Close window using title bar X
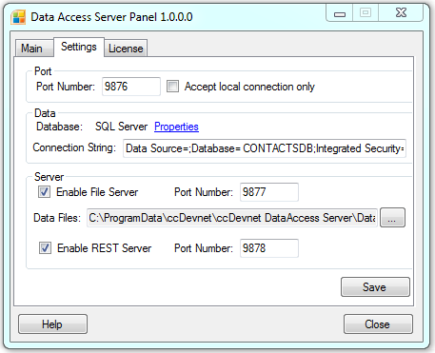 401,13
